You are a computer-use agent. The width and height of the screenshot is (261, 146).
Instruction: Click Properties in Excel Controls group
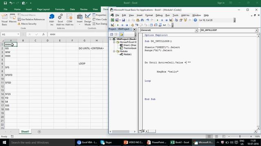(100, 15)
